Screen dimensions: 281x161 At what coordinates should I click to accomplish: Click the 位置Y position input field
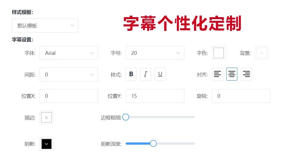[x=155, y=96]
